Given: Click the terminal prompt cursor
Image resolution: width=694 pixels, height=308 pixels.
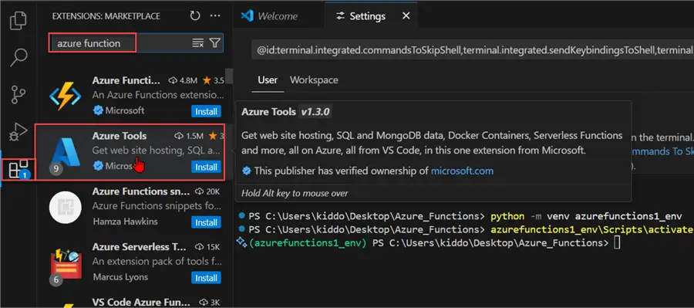Looking at the screenshot, I should pos(617,243).
